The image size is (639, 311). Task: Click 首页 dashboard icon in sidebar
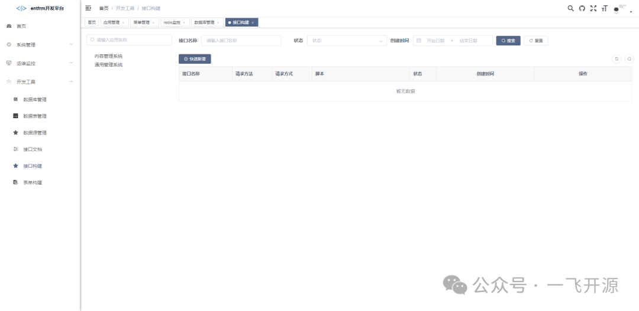(9, 26)
